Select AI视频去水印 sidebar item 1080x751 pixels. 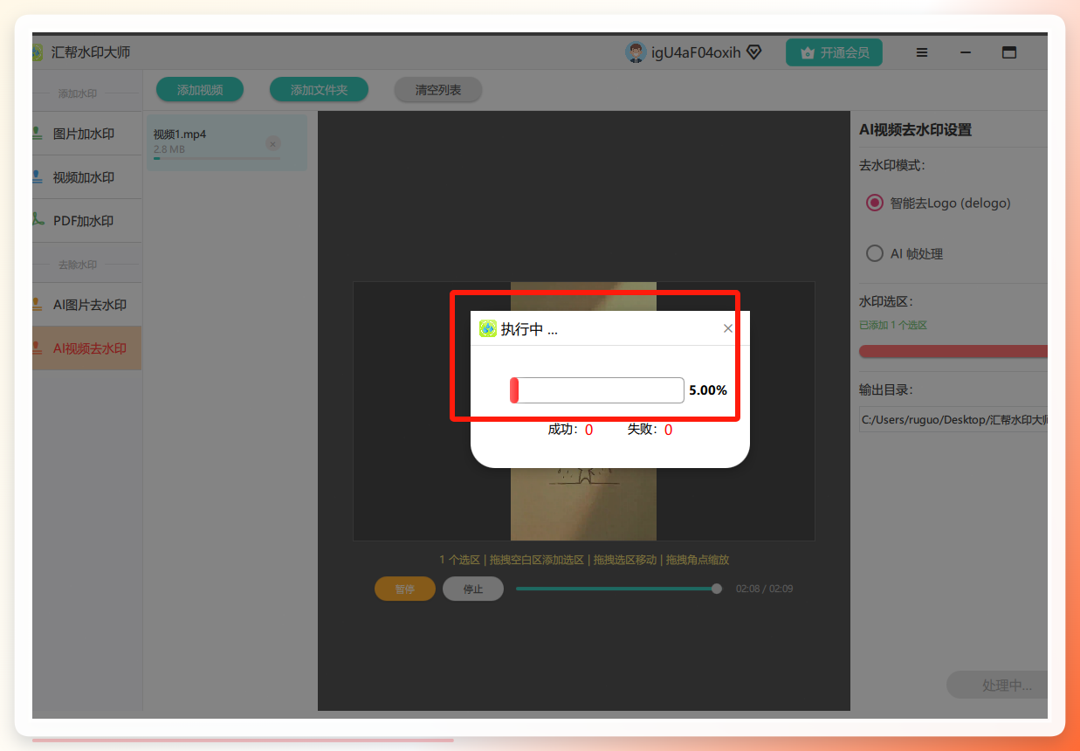tap(86, 348)
